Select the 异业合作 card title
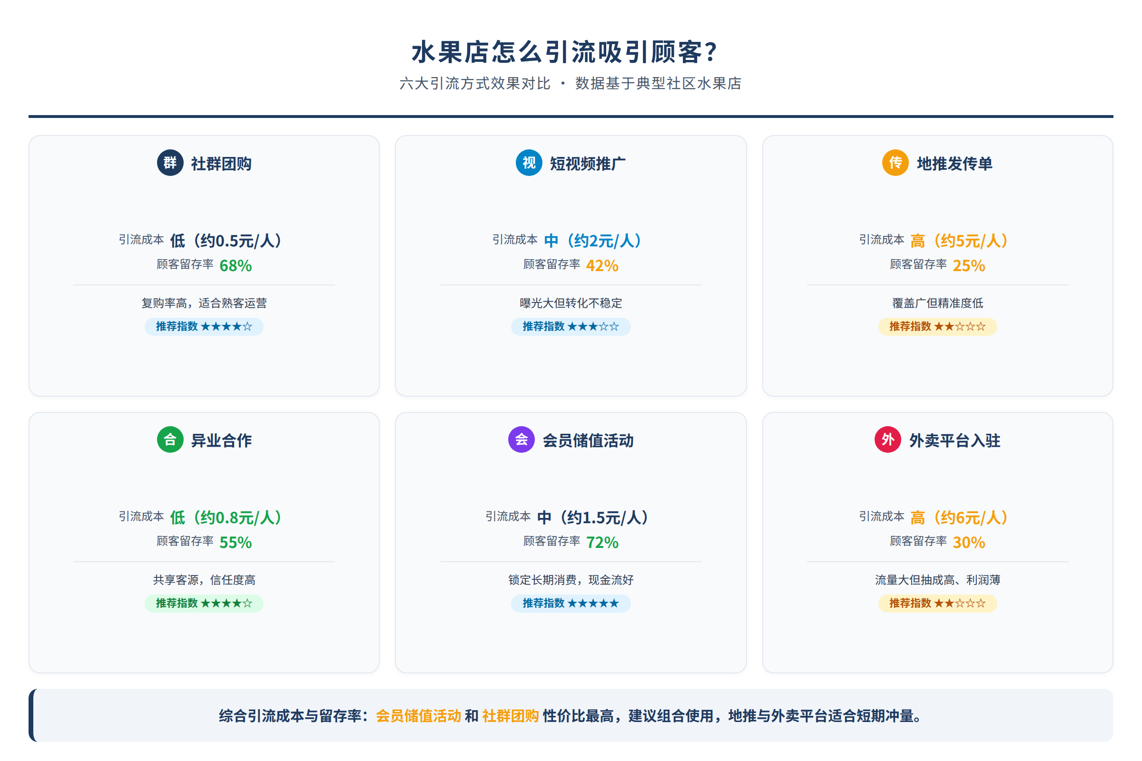Image resolution: width=1142 pixels, height=761 pixels. coord(221,440)
